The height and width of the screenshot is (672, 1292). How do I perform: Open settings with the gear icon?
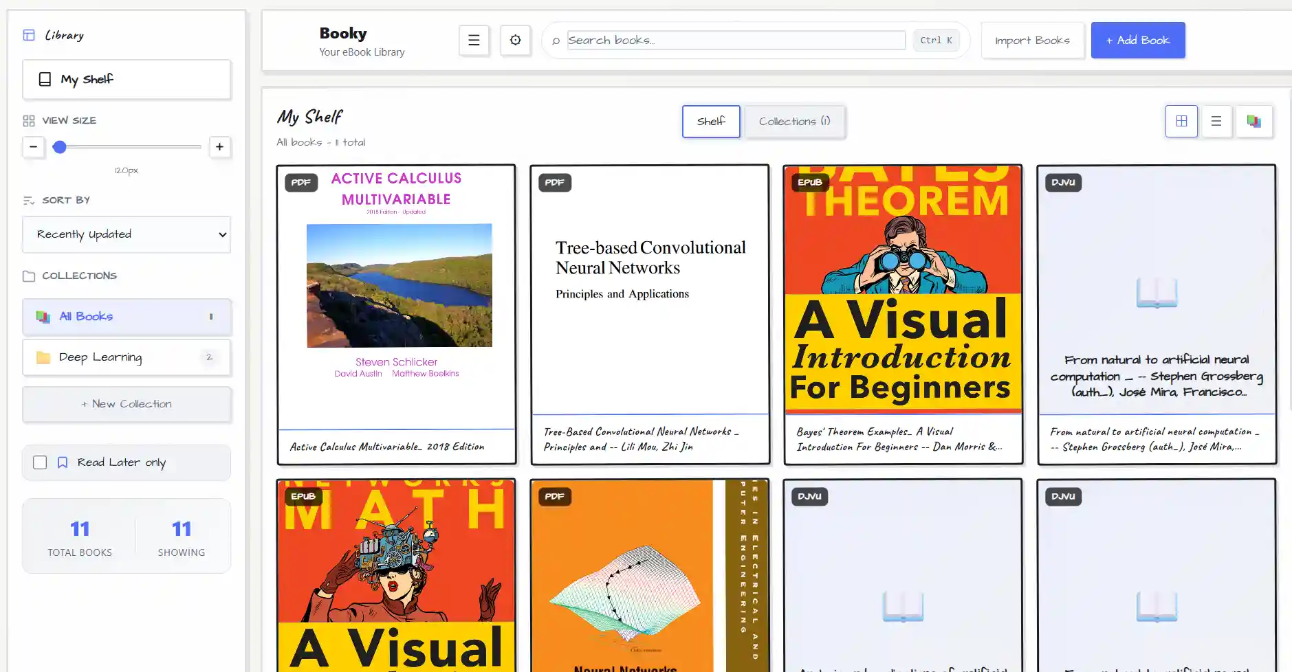515,41
